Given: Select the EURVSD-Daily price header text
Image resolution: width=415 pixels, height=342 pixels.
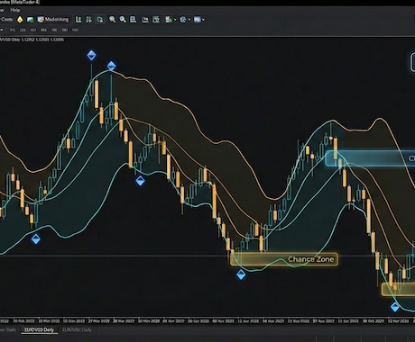Looking at the screenshot, I should [x=32, y=40].
